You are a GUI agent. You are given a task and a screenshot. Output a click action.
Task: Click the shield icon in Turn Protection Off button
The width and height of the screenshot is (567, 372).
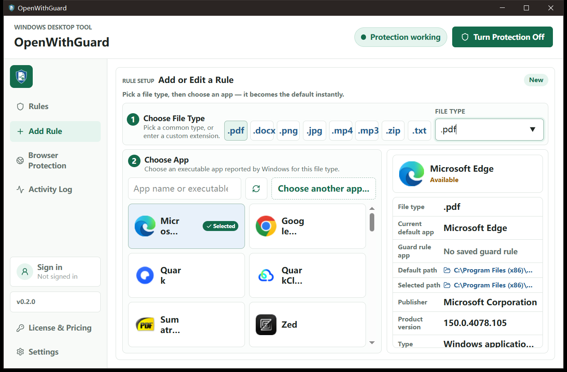click(x=465, y=37)
